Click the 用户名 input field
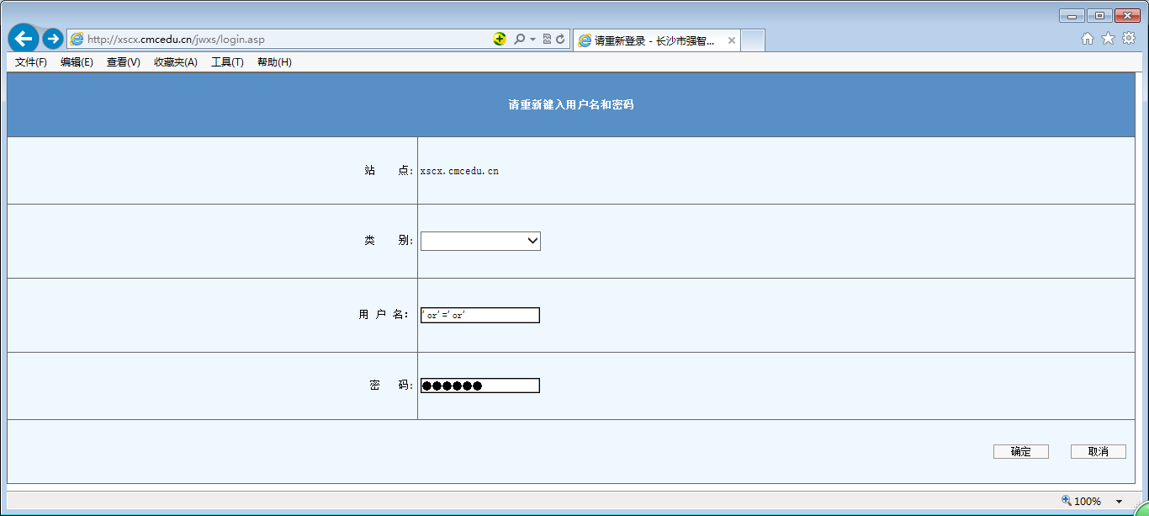This screenshot has height=516, width=1149. (480, 315)
